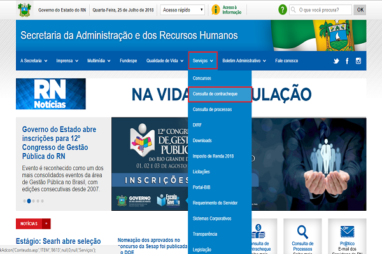This screenshot has height=254, width=382.
Task: Select Imposto de Renda 2018 entry
Action: click(x=220, y=156)
